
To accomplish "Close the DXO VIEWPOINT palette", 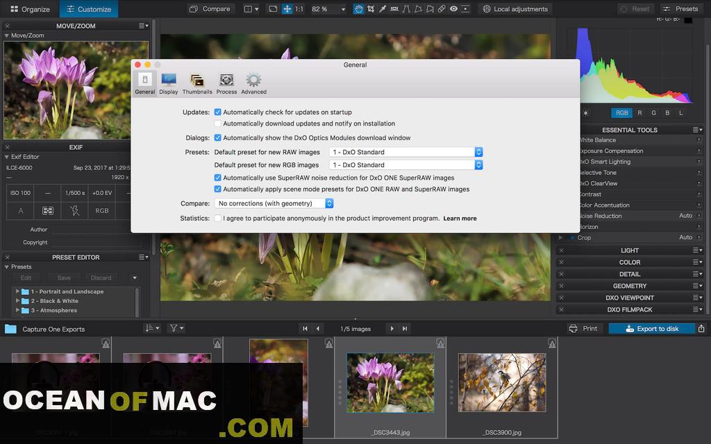I will point(561,298).
